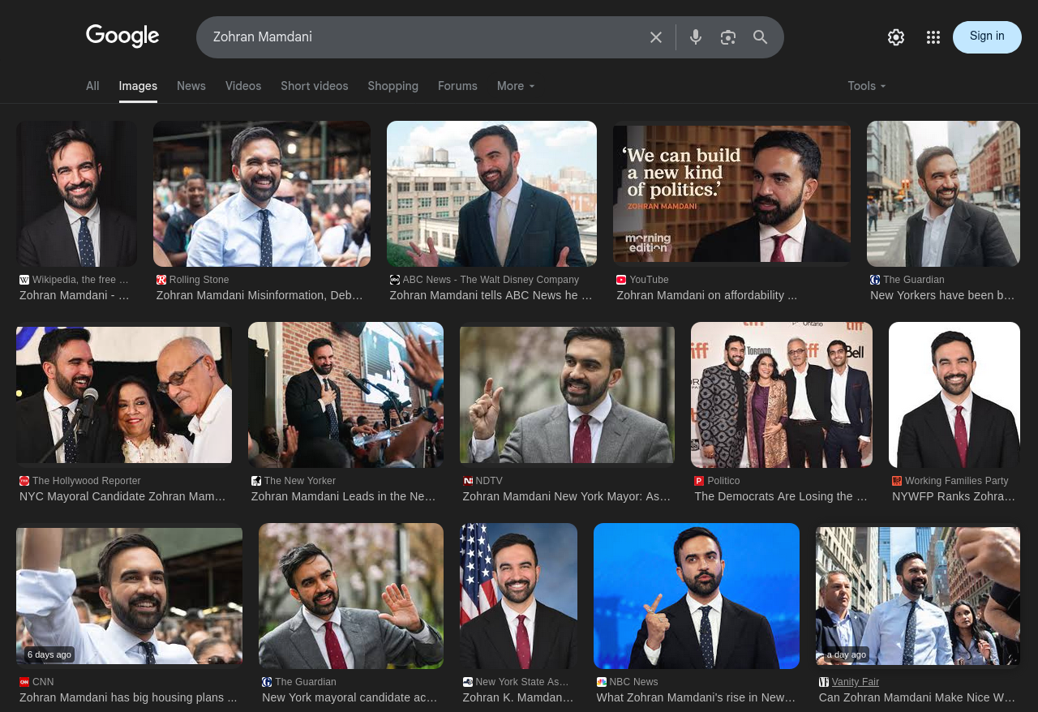The image size is (1038, 712).
Task: Open the Forums tab
Action: click(457, 86)
